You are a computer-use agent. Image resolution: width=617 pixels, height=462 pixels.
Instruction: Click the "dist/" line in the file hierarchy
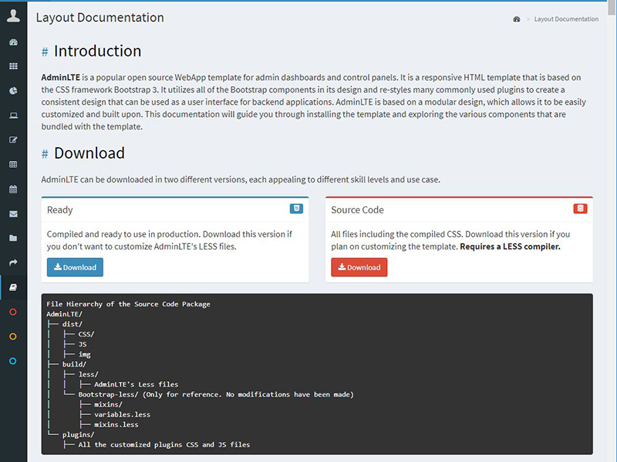point(72,324)
